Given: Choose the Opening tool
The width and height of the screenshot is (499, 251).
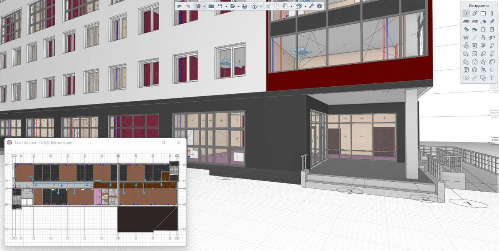Looking at the screenshot, I should 475,21.
